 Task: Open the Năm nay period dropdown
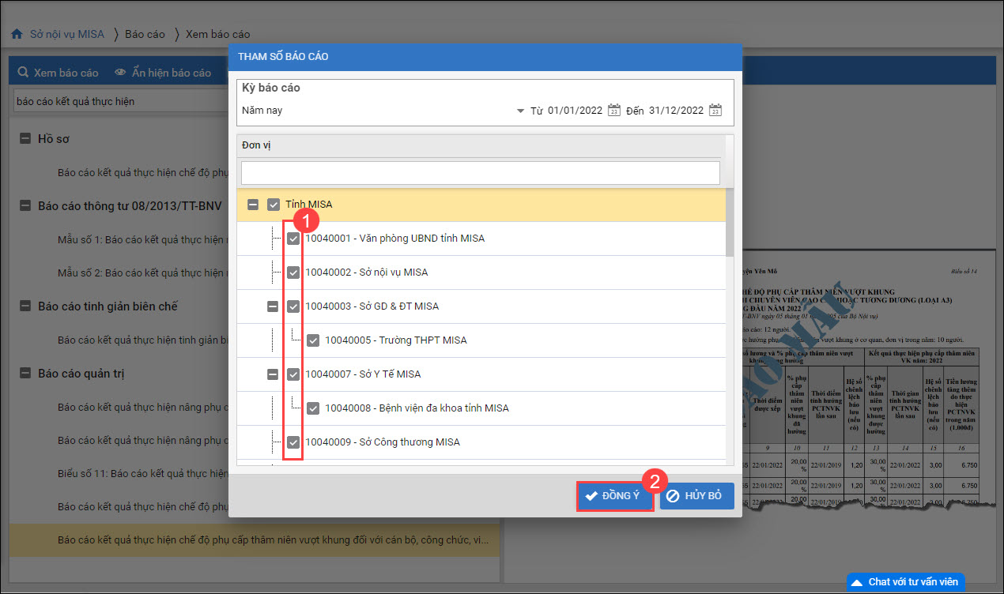click(520, 111)
